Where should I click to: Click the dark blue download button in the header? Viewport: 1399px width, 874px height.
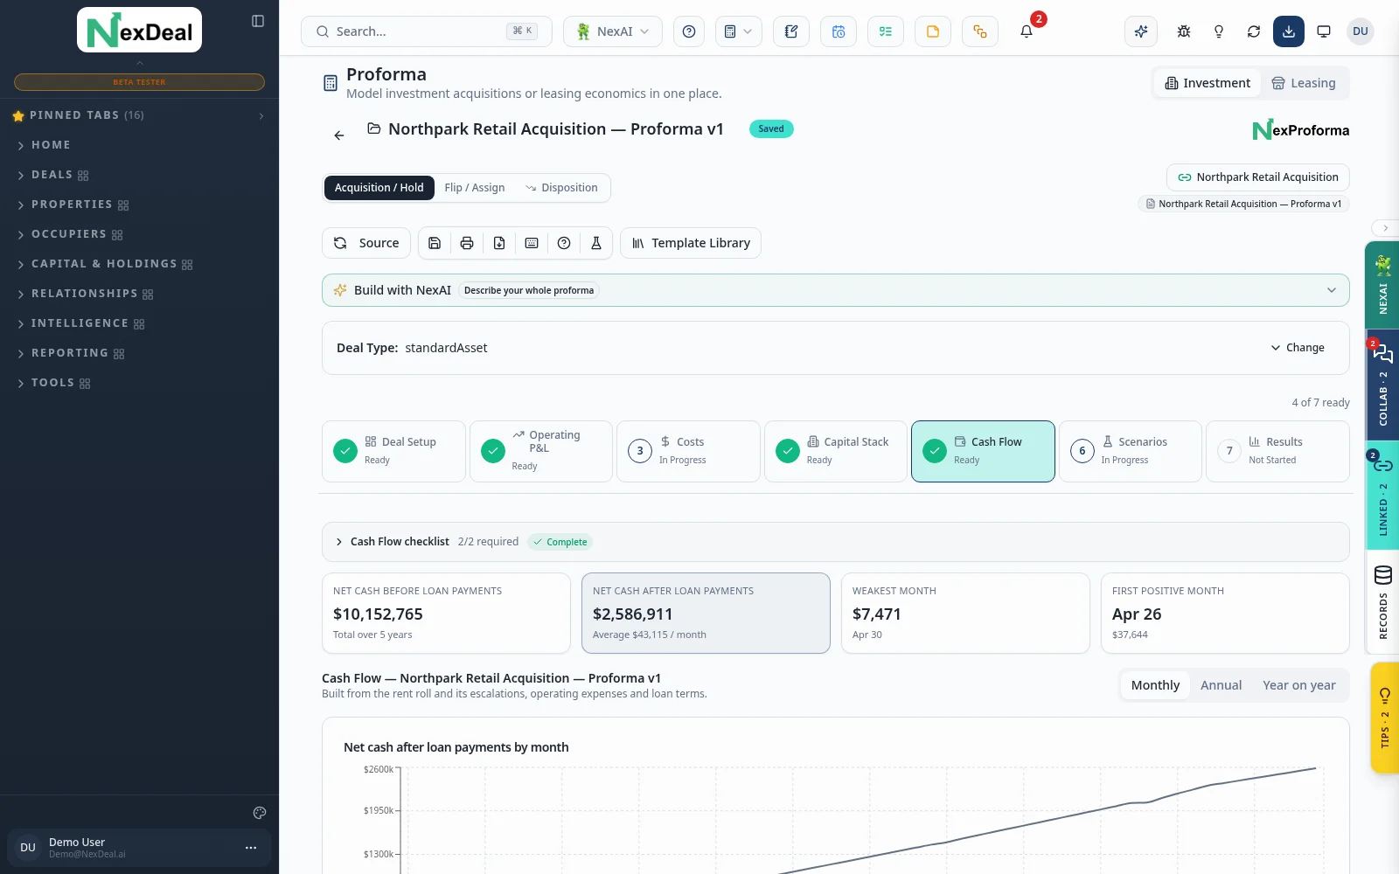pos(1289,31)
